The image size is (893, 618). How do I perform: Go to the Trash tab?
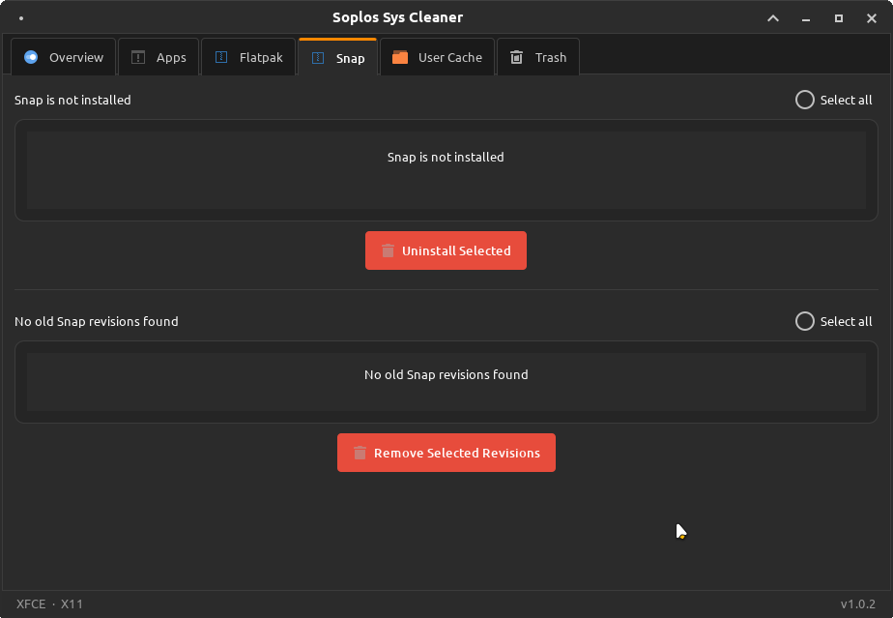tap(538, 57)
